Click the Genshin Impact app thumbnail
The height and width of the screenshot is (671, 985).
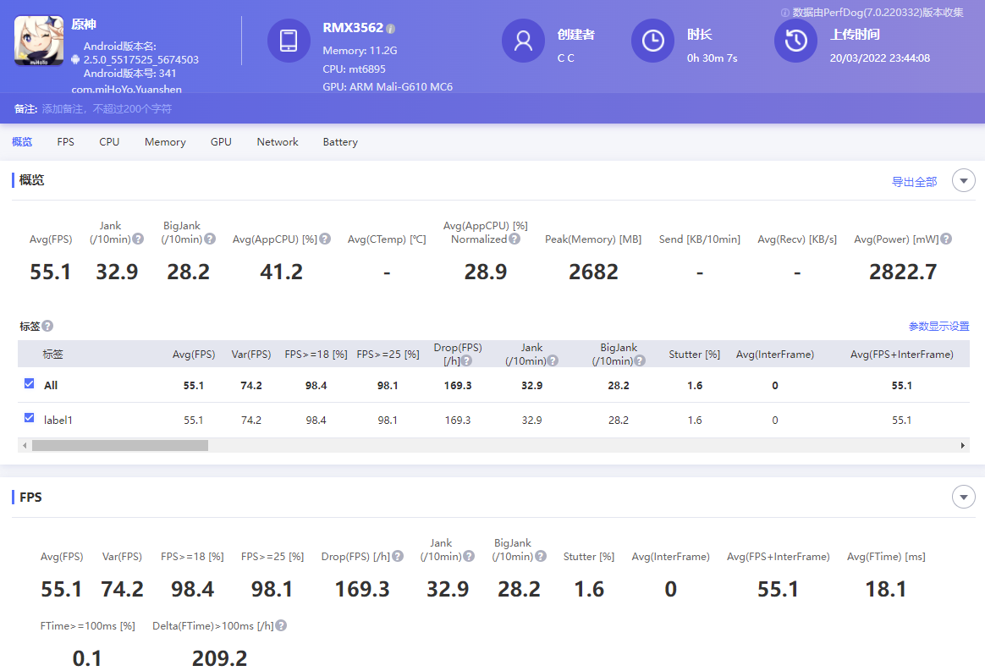pyautogui.click(x=39, y=41)
